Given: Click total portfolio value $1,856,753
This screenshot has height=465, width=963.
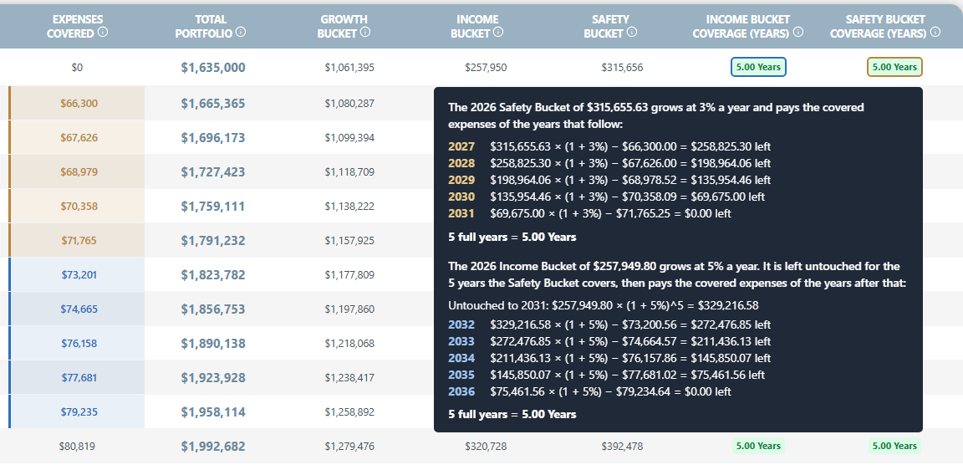Looking at the screenshot, I should [x=213, y=309].
